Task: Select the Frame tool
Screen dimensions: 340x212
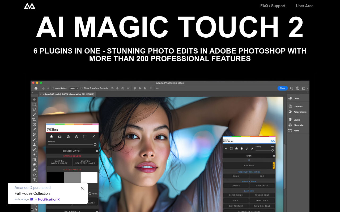Action: tap(34, 125)
